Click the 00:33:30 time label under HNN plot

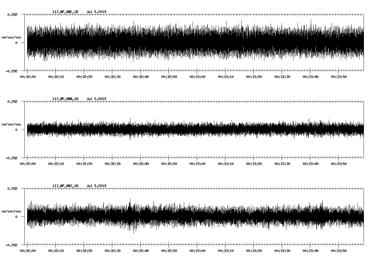point(282,164)
